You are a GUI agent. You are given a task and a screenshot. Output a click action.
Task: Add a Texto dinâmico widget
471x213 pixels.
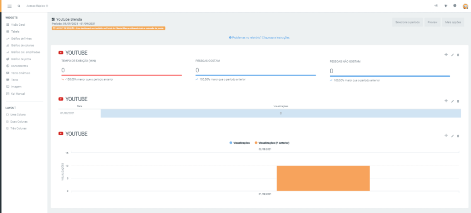(x=18, y=73)
